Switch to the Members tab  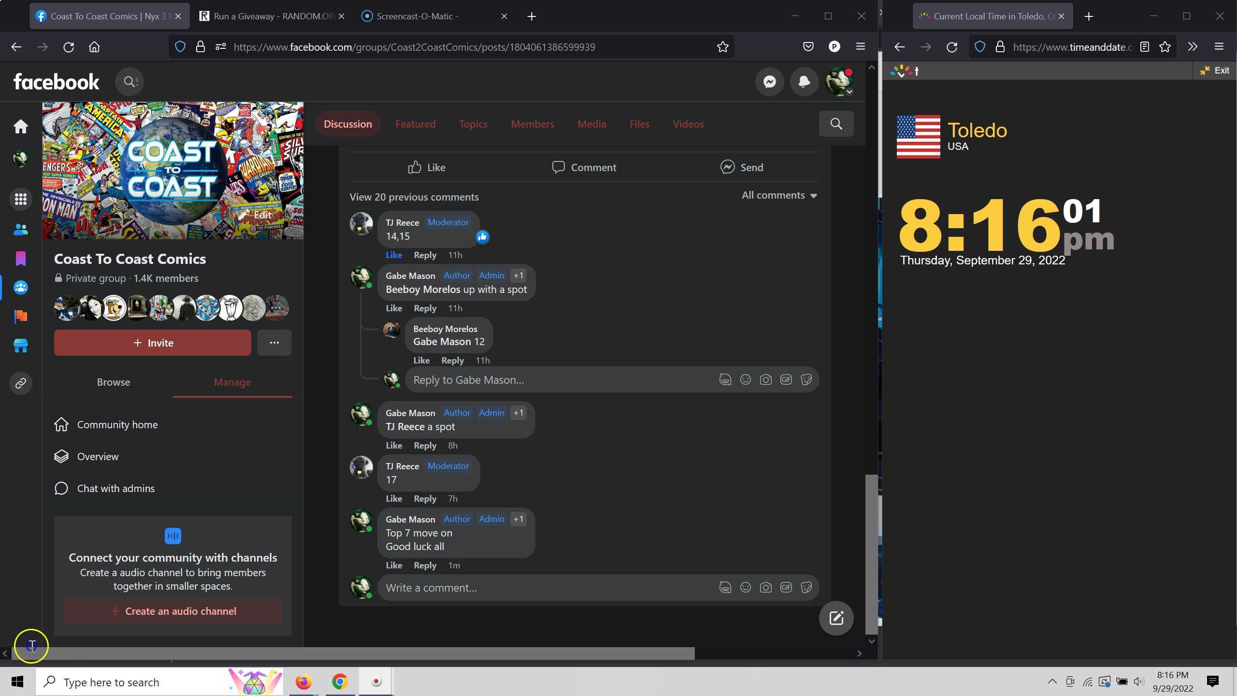coord(532,124)
